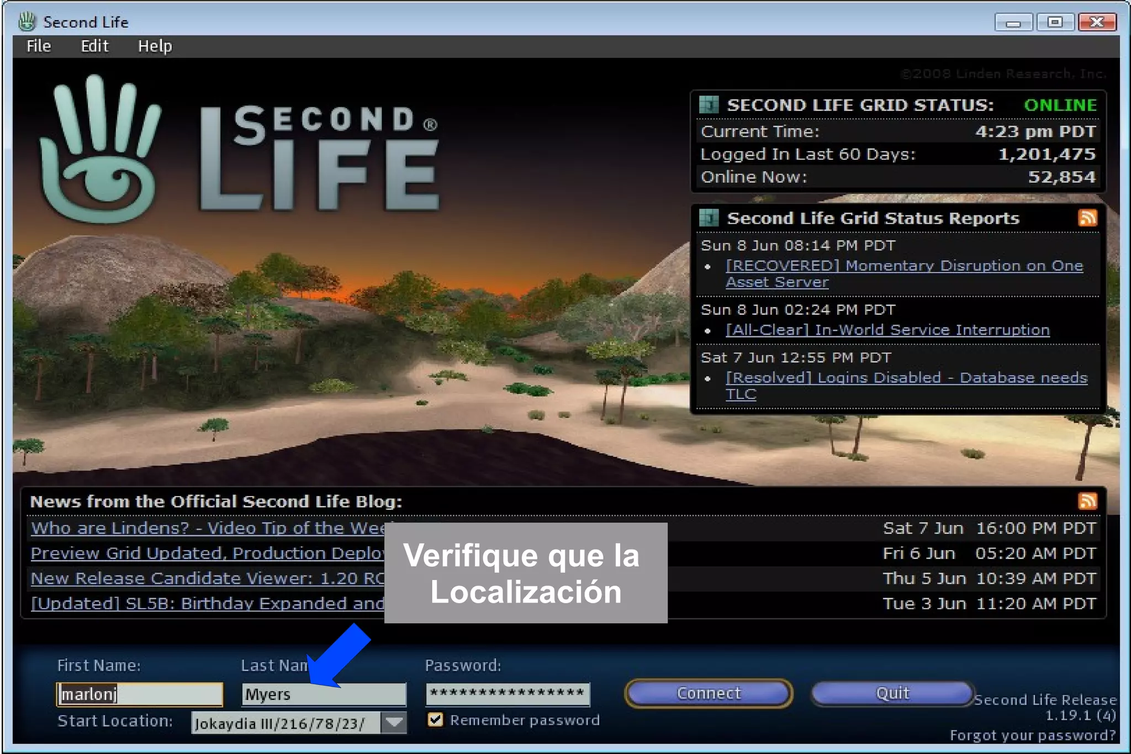Click the blog date Sat 7 Jun 16:00 PM PDT
This screenshot has width=1131, height=754.
click(989, 528)
